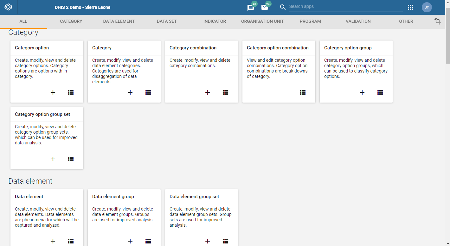Select the VALIDATION tab
The image size is (450, 246).
click(358, 22)
